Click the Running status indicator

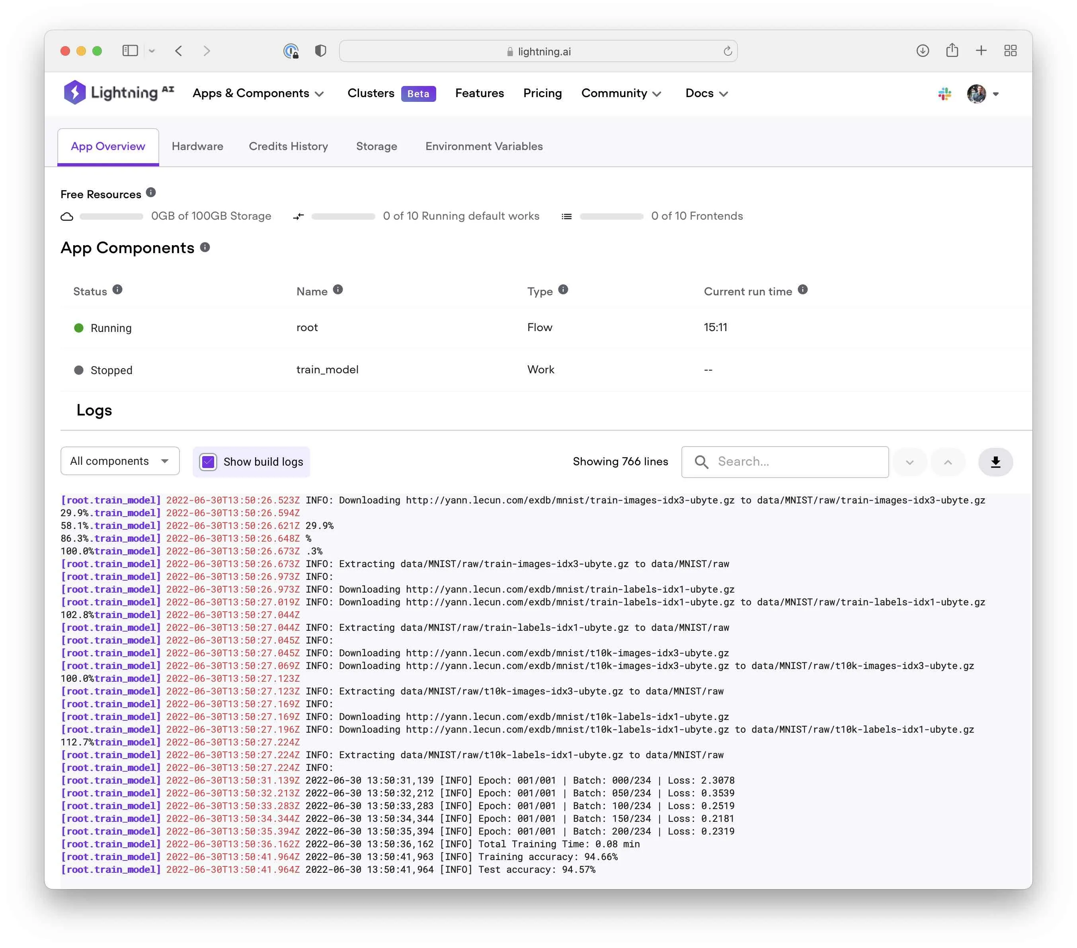(103, 328)
